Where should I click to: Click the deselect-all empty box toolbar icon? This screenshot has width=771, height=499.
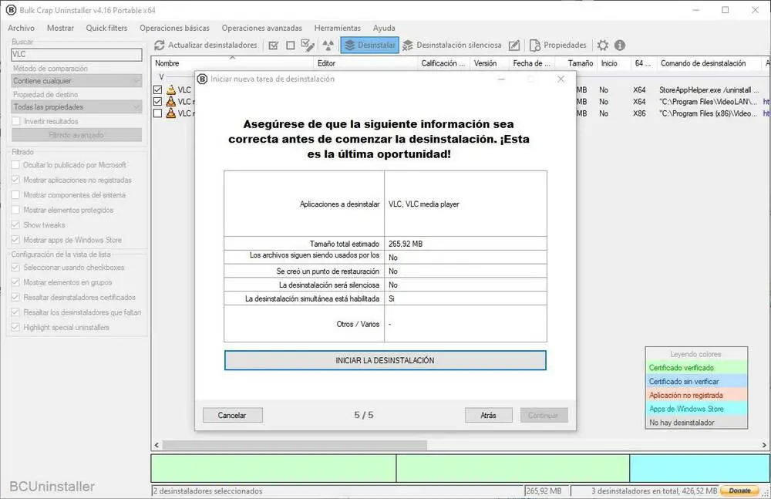click(x=291, y=46)
